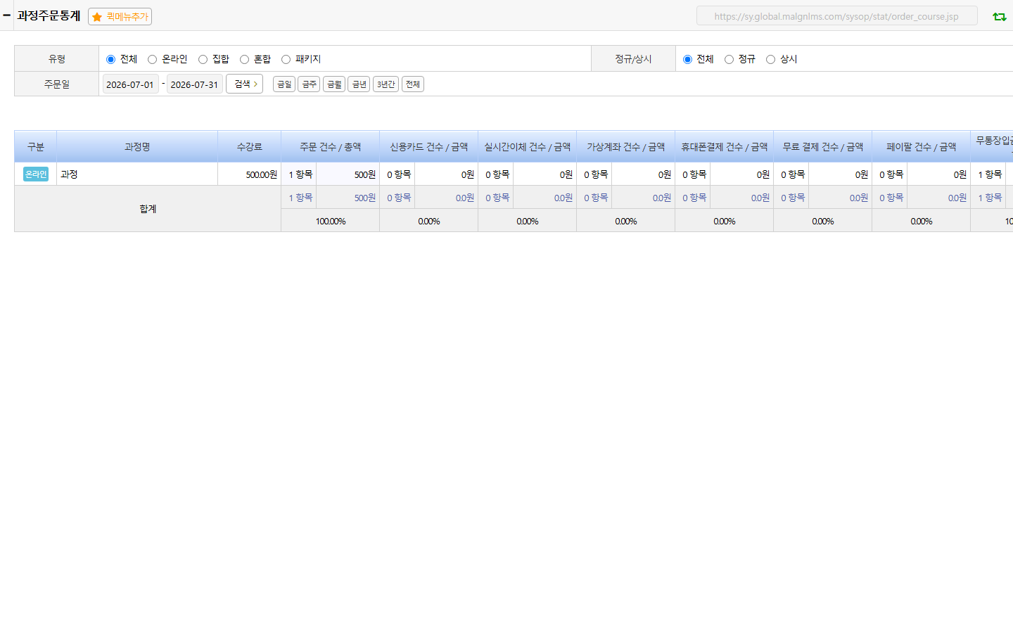The image size is (1013, 633).
Task: Select the 상시 radio button
Action: 770,59
